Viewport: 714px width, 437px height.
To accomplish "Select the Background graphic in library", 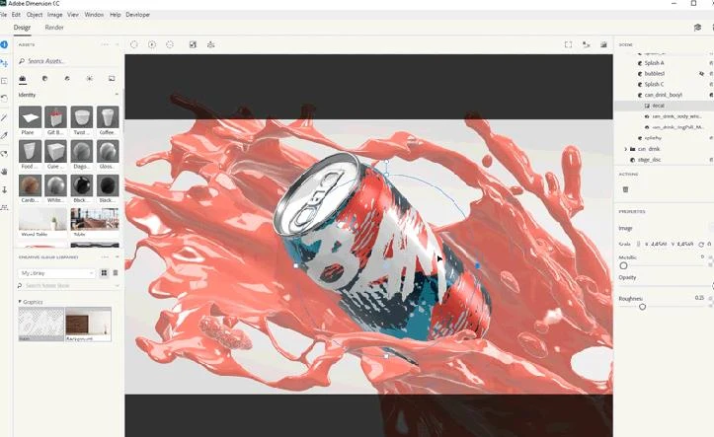I will (x=88, y=325).
